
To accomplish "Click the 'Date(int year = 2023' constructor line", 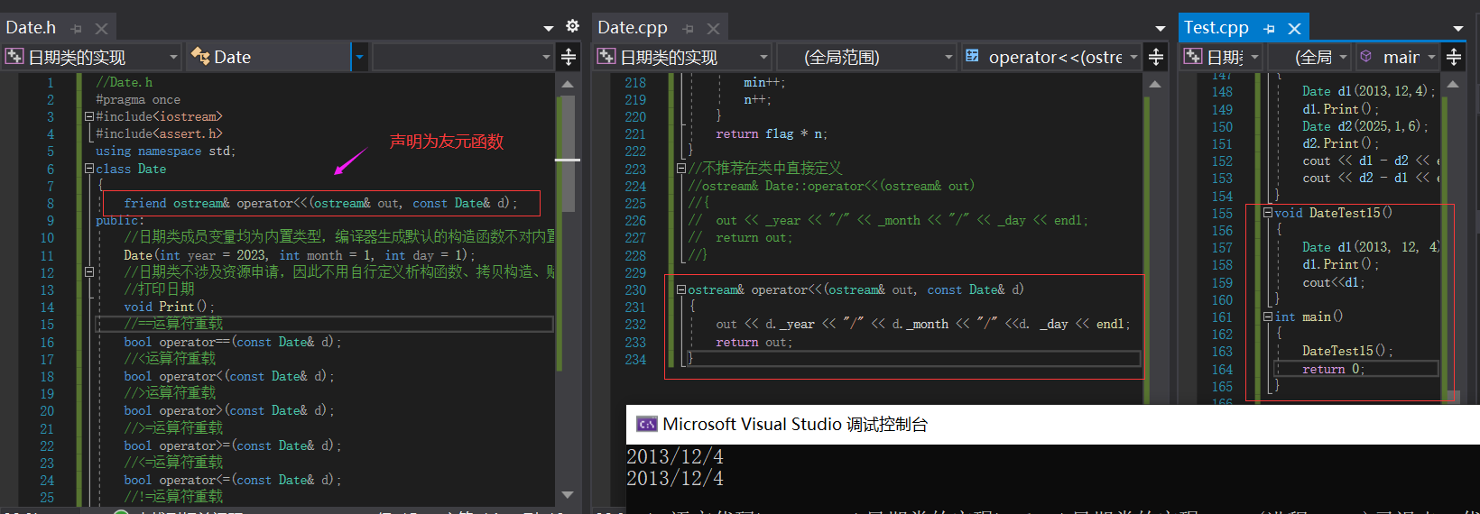I will [299, 255].
